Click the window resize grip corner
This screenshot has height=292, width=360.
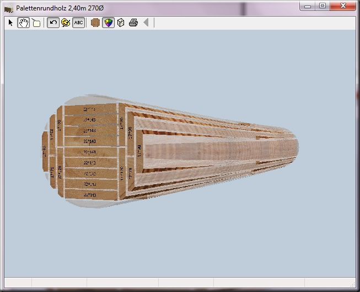point(353,284)
